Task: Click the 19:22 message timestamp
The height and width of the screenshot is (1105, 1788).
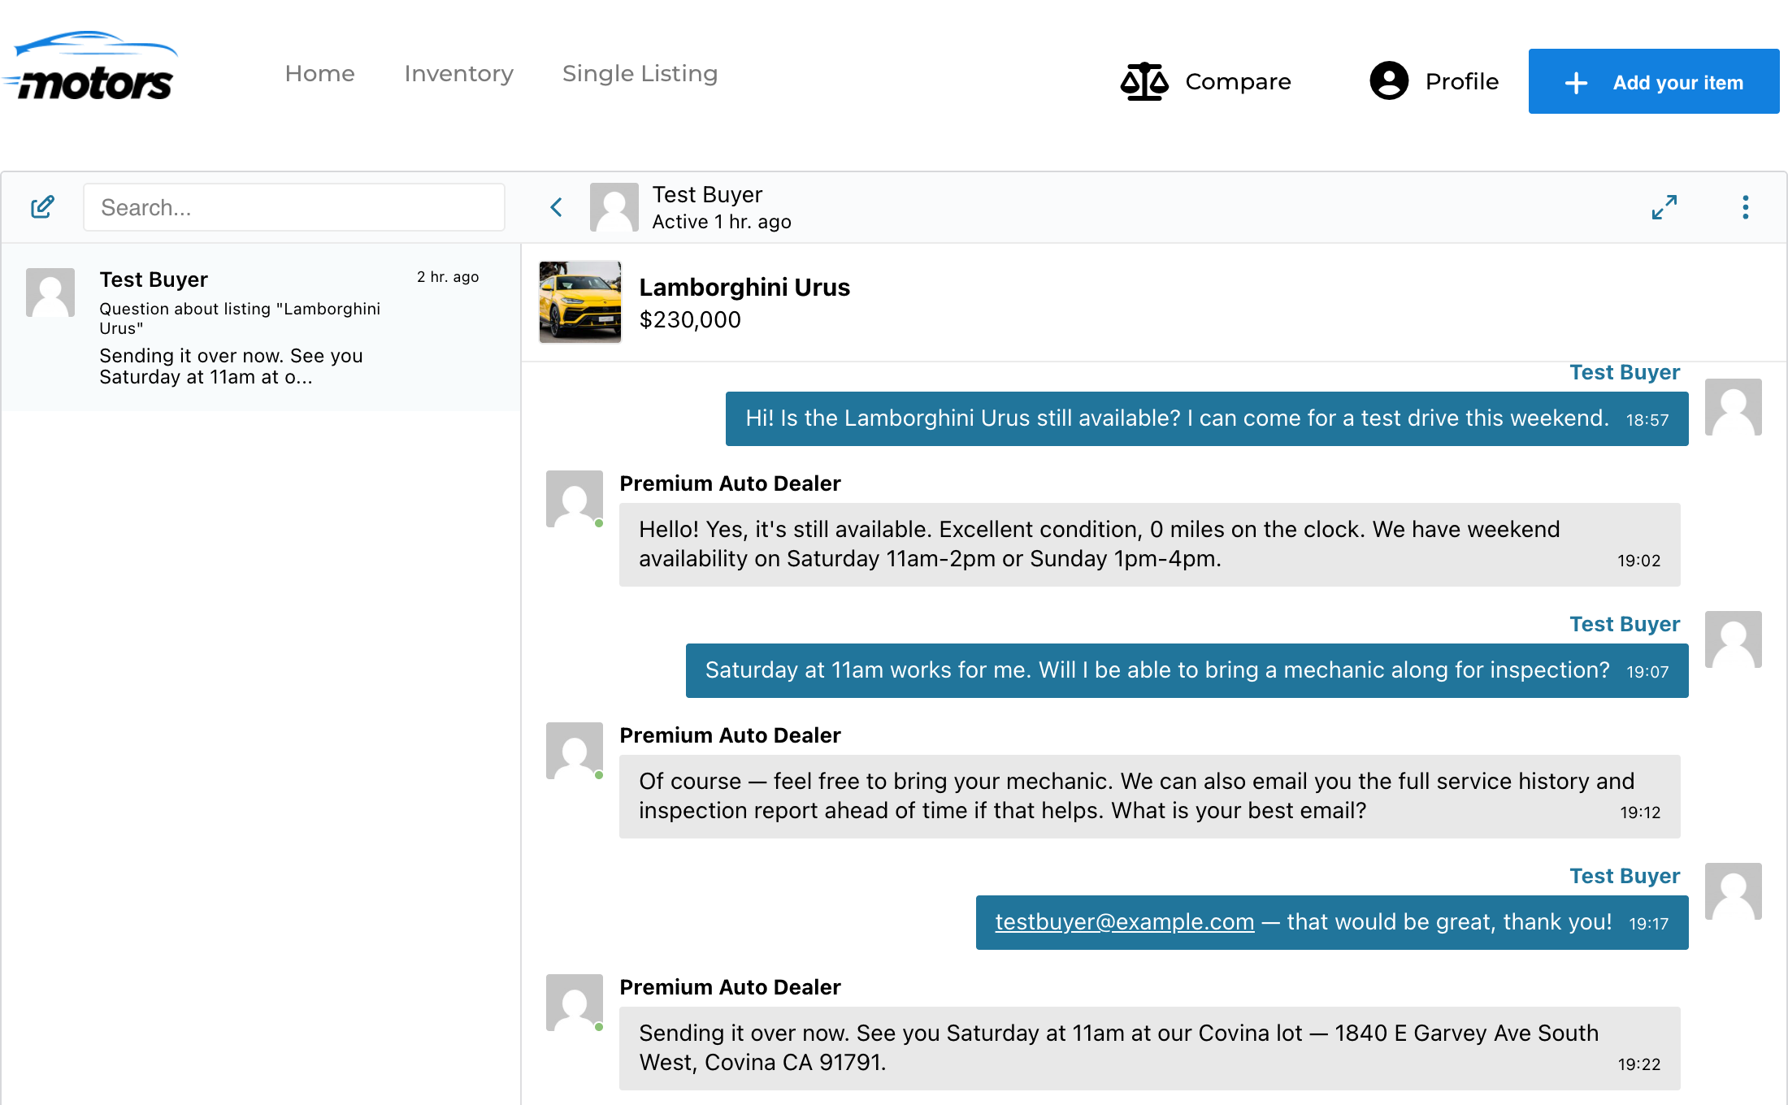Action: (1638, 1064)
